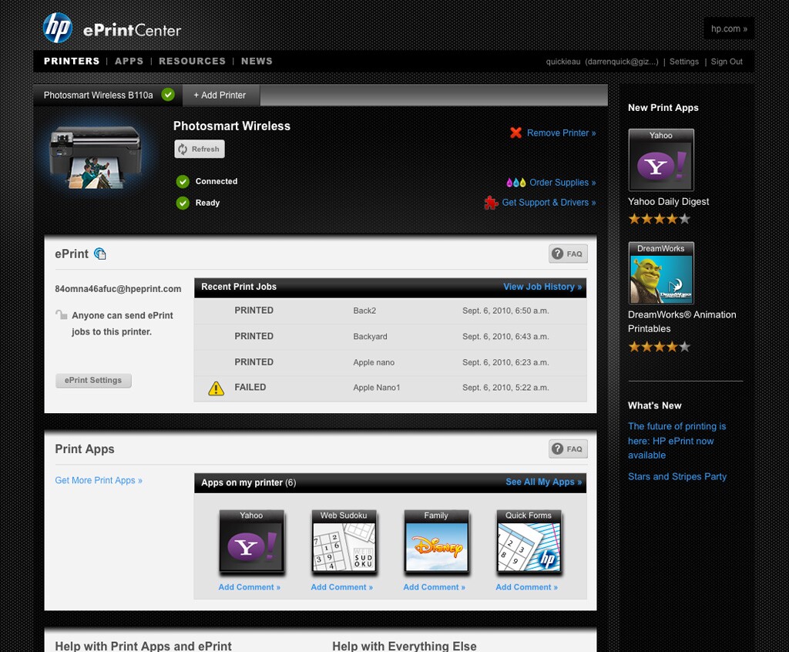Open the Family Disney app icon
This screenshot has height=652, width=789.
tap(436, 542)
